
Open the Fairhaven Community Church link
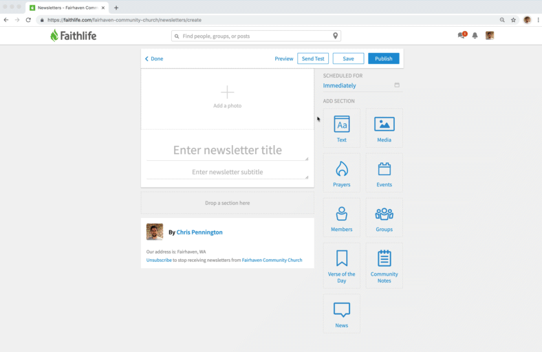(x=272, y=260)
